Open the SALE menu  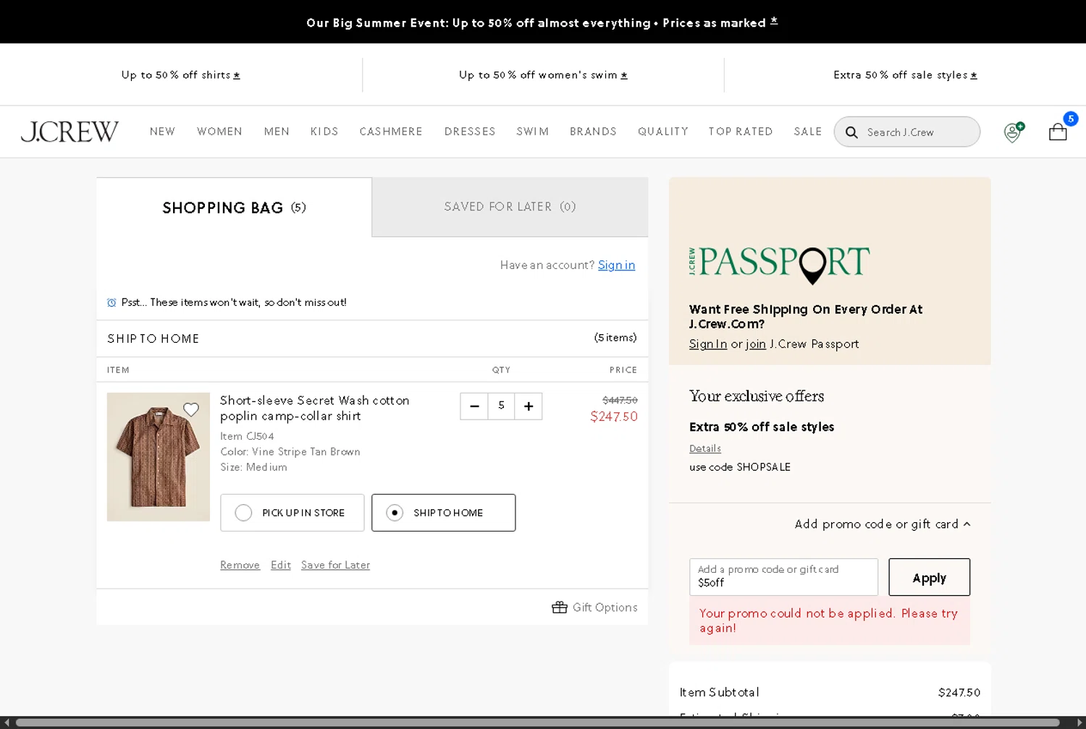[808, 132]
